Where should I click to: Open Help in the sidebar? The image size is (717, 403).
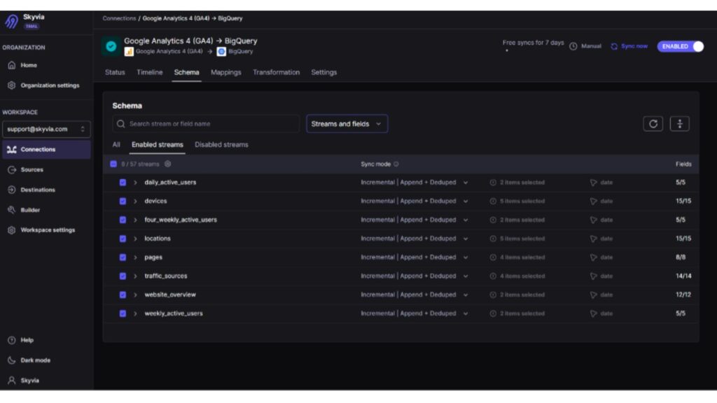[x=20, y=340]
